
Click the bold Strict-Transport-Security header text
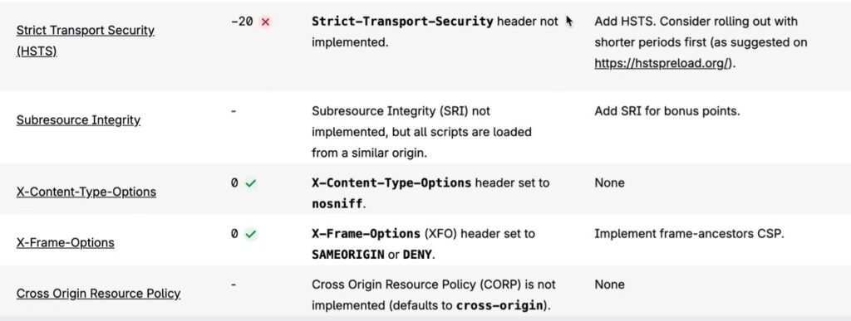pyautogui.click(x=402, y=22)
